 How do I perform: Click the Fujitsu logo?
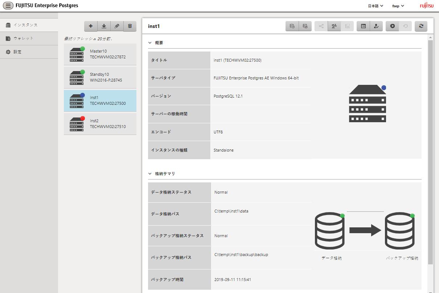[427, 6]
